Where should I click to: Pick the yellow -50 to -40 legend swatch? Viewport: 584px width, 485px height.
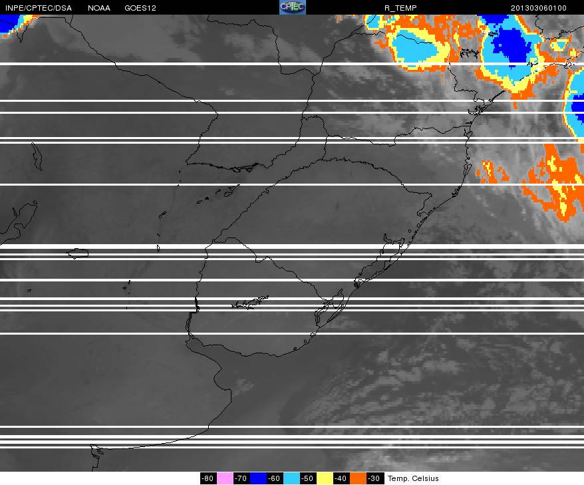325,478
